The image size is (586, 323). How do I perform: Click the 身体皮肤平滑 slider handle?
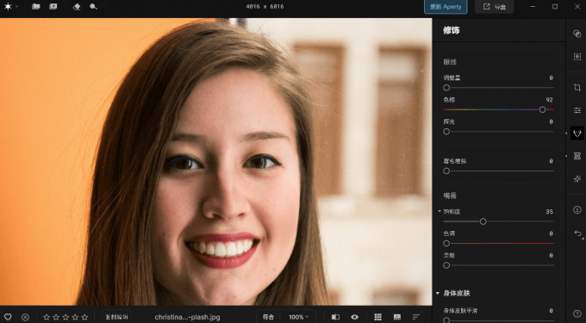[x=446, y=320]
